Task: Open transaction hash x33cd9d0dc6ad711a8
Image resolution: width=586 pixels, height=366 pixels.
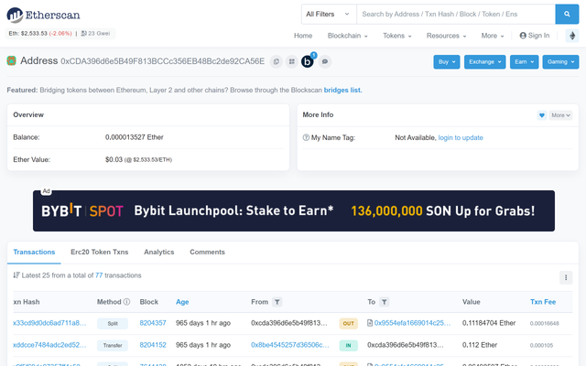Action: tap(49, 323)
